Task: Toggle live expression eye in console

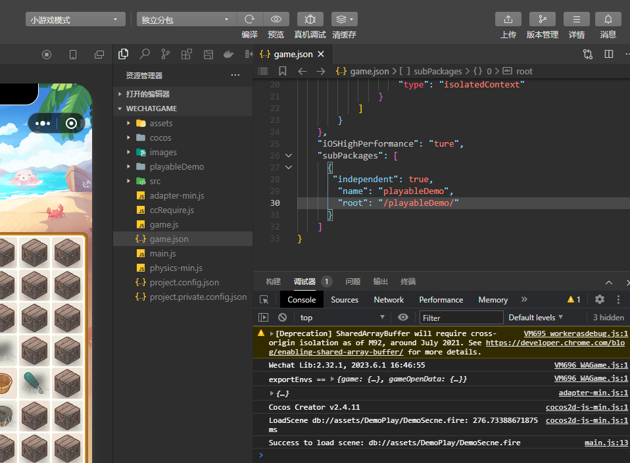Action: 403,318
